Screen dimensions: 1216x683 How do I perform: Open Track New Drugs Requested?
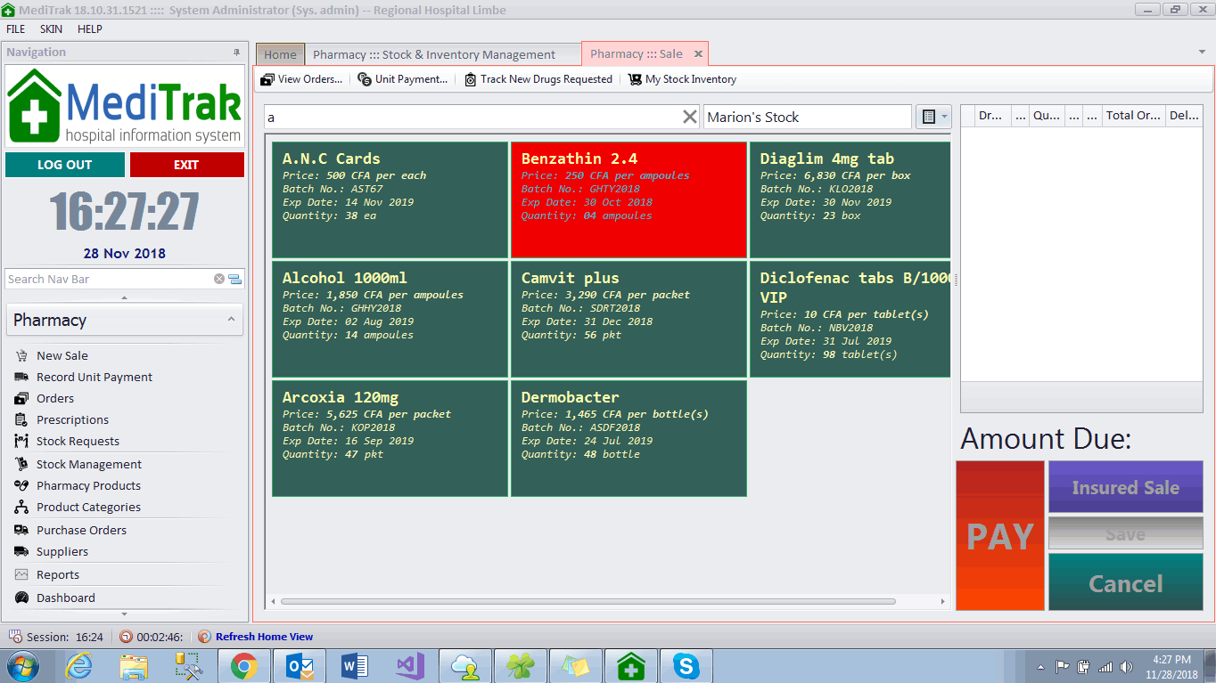click(538, 79)
